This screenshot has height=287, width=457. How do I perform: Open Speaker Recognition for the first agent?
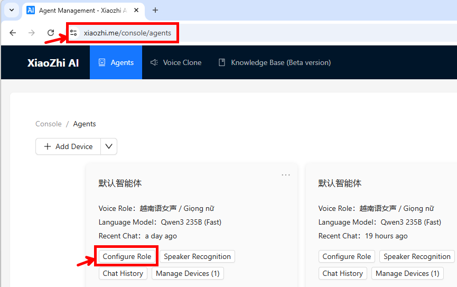(197, 256)
